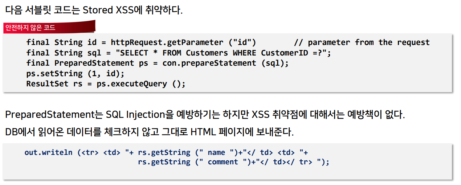Click the word 'PreparedStatement는' in the paragraph
Viewport: 461px width, 185px height.
pyautogui.click(x=54, y=115)
